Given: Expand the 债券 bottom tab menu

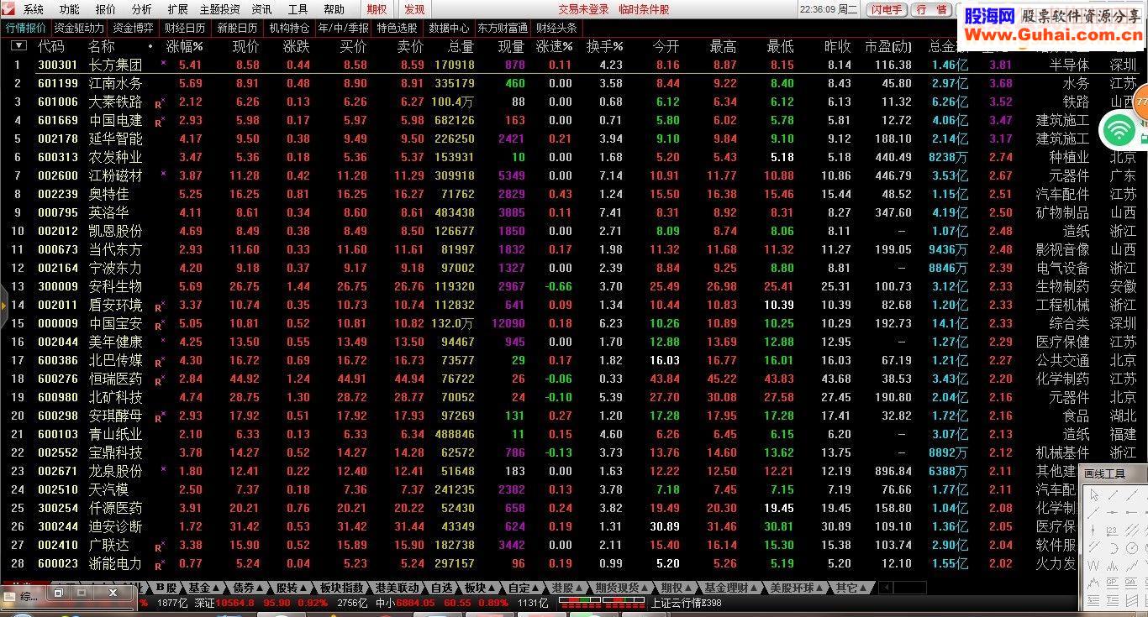Looking at the screenshot, I should 259,588.
